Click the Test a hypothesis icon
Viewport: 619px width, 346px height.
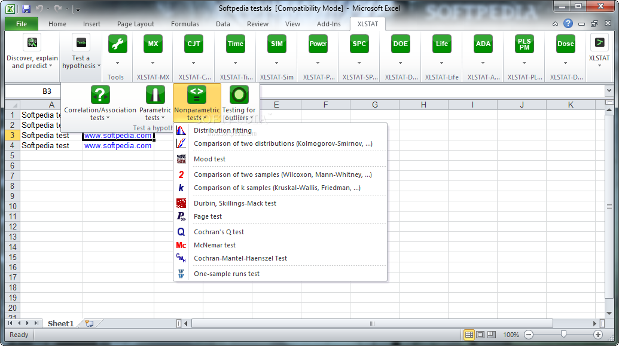click(81, 42)
